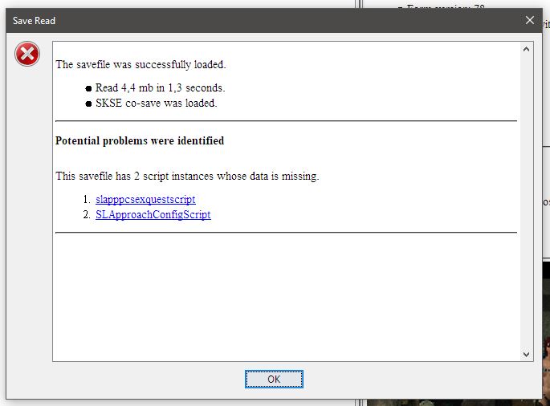Click the 'Read 4,4 mb in 1,3 seconds.' line
Image resolution: width=550 pixels, height=406 pixels.
[x=161, y=87]
